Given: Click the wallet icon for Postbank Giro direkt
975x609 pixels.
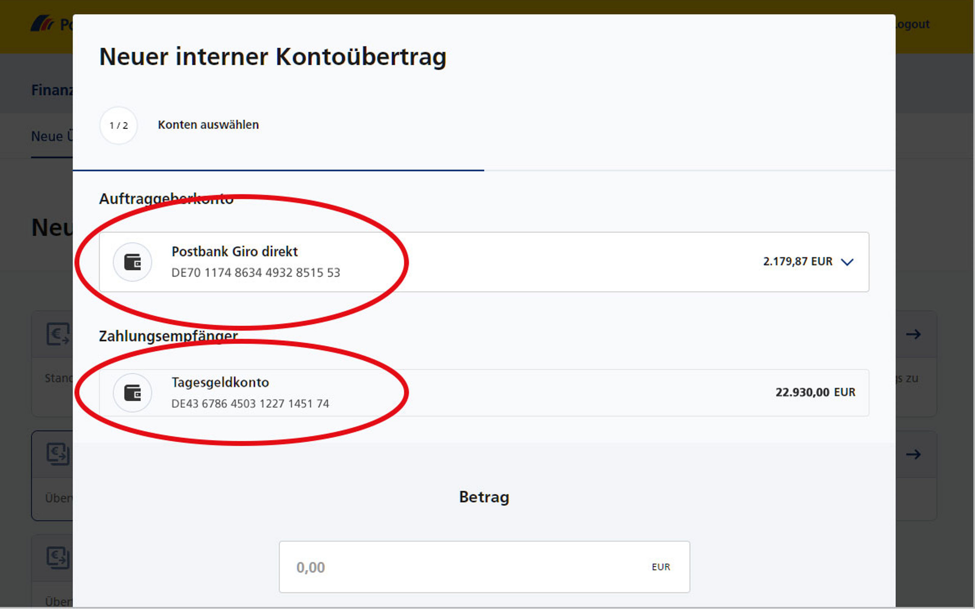Looking at the screenshot, I should pos(132,262).
